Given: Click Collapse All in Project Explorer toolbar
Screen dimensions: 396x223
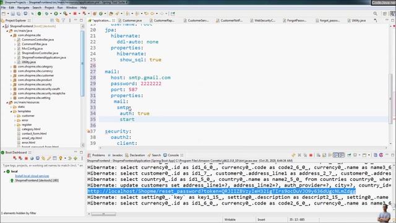Looking at the screenshot, I should point(52,20).
